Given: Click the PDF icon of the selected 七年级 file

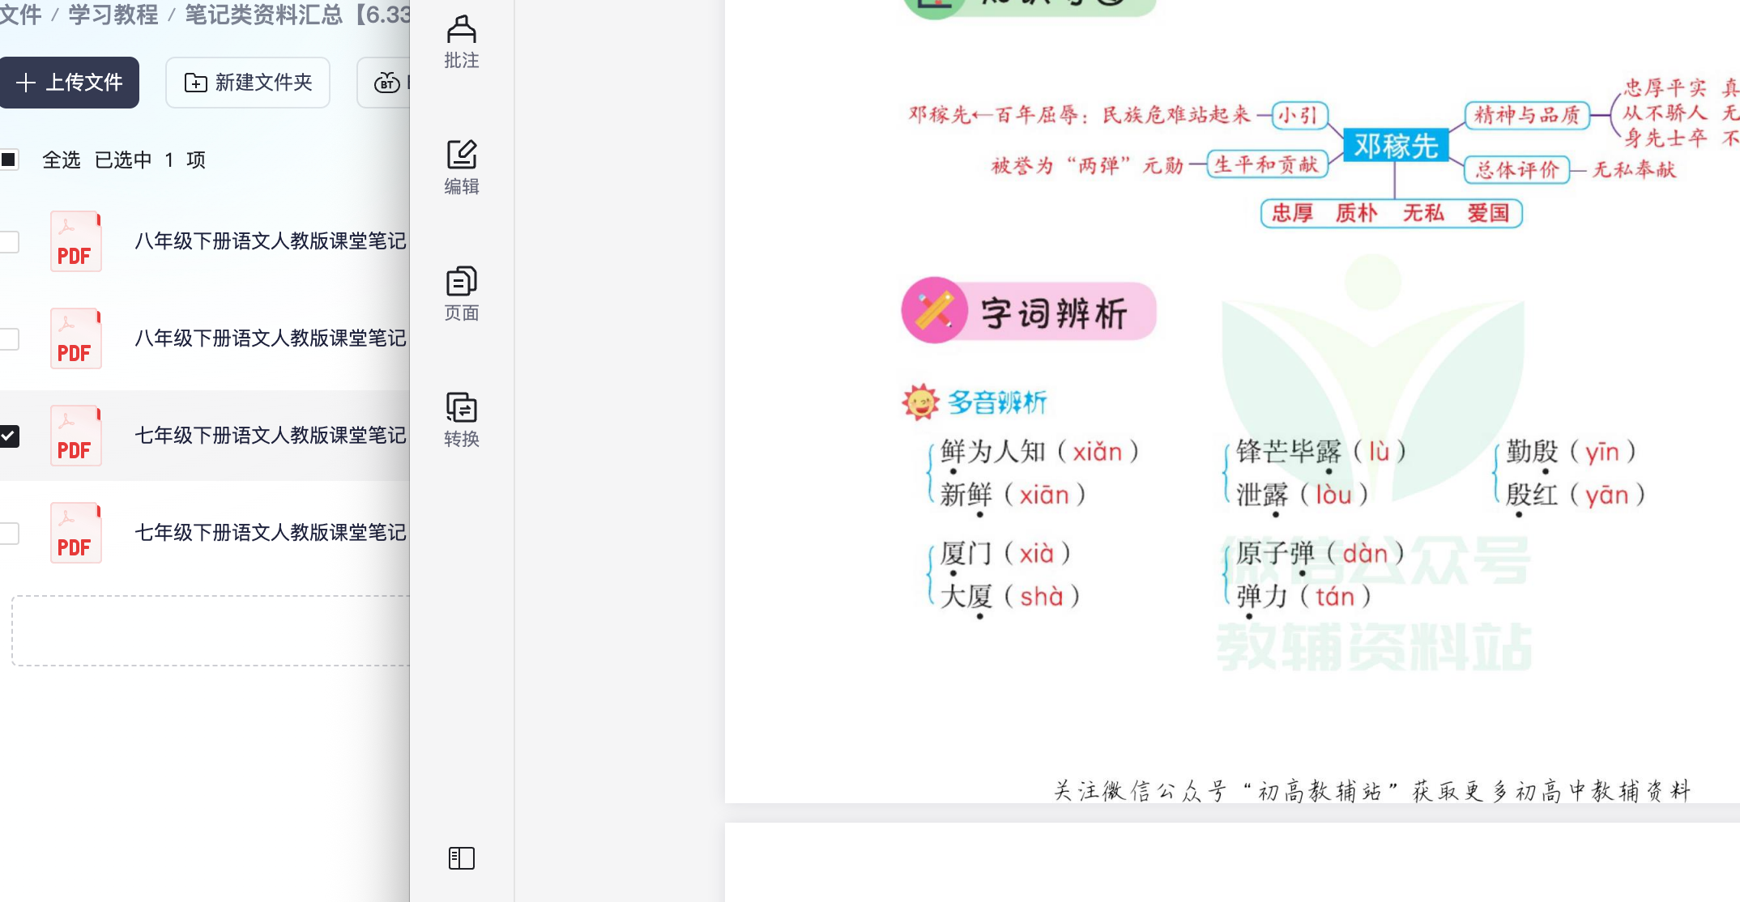Looking at the screenshot, I should click(x=75, y=436).
